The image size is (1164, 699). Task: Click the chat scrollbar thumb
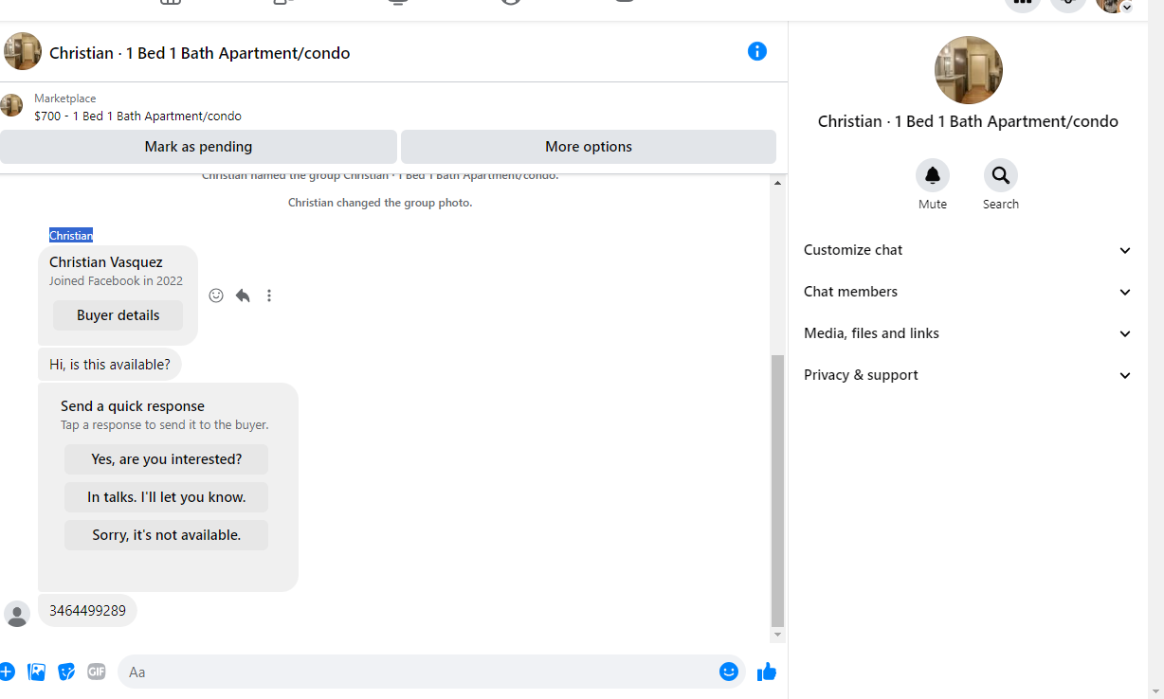tap(777, 492)
